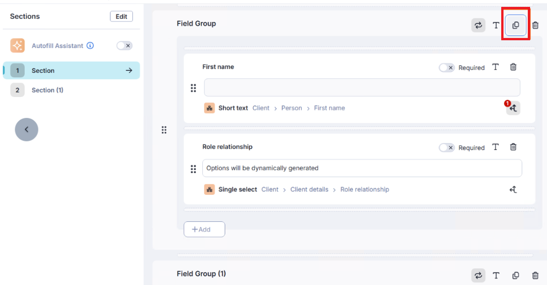The width and height of the screenshot is (547, 285).
Task: Delete the Role relationship field
Action: pos(513,147)
